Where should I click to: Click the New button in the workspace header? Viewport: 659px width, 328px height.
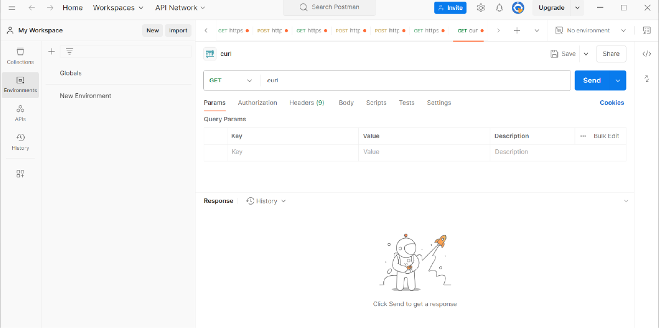[x=153, y=31]
